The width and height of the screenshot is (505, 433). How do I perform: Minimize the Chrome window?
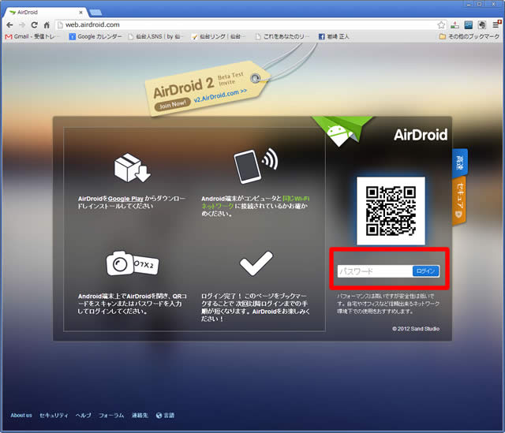point(469,4)
